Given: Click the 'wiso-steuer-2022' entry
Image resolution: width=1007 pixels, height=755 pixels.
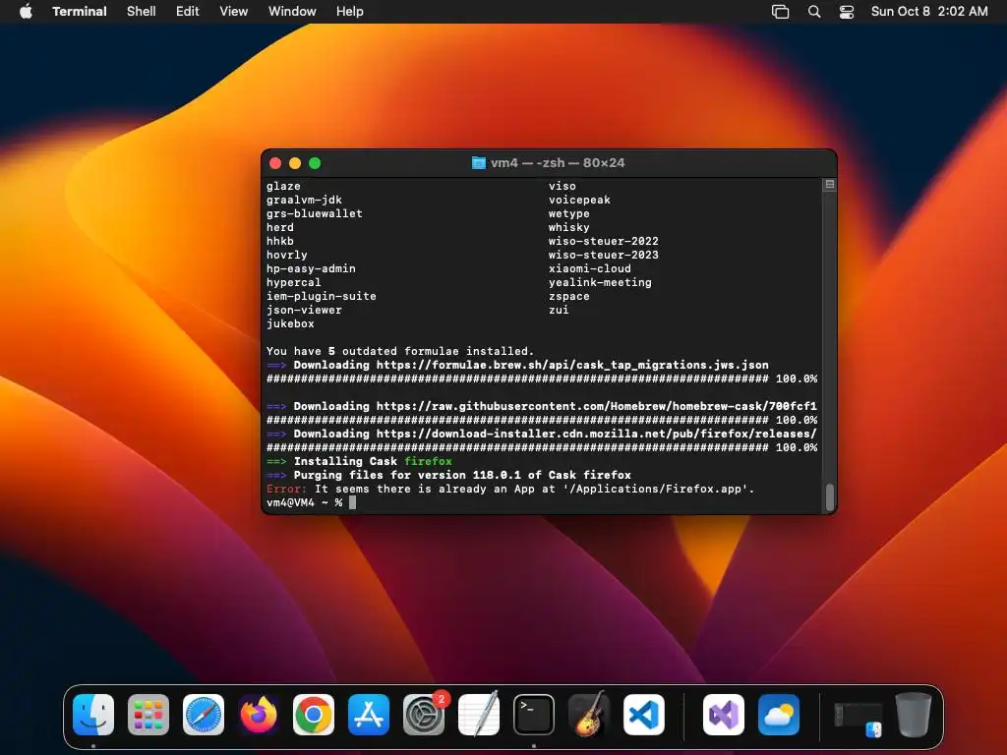Looking at the screenshot, I should point(604,242).
